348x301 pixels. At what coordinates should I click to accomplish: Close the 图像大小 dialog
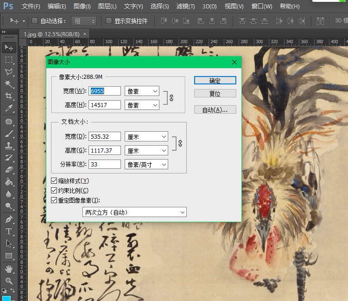point(234,62)
